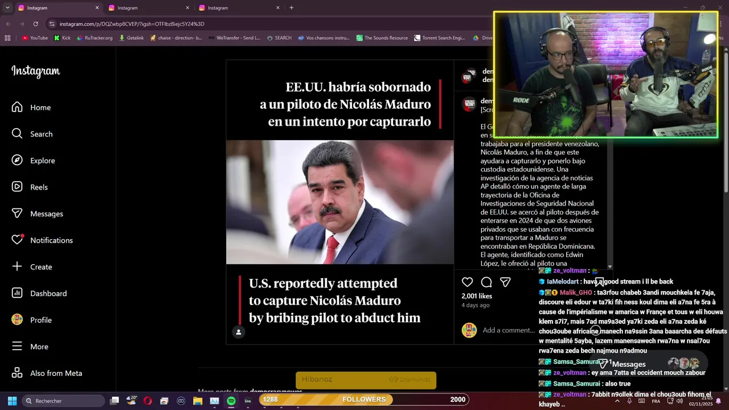Close the first Instagram tab

click(97, 8)
